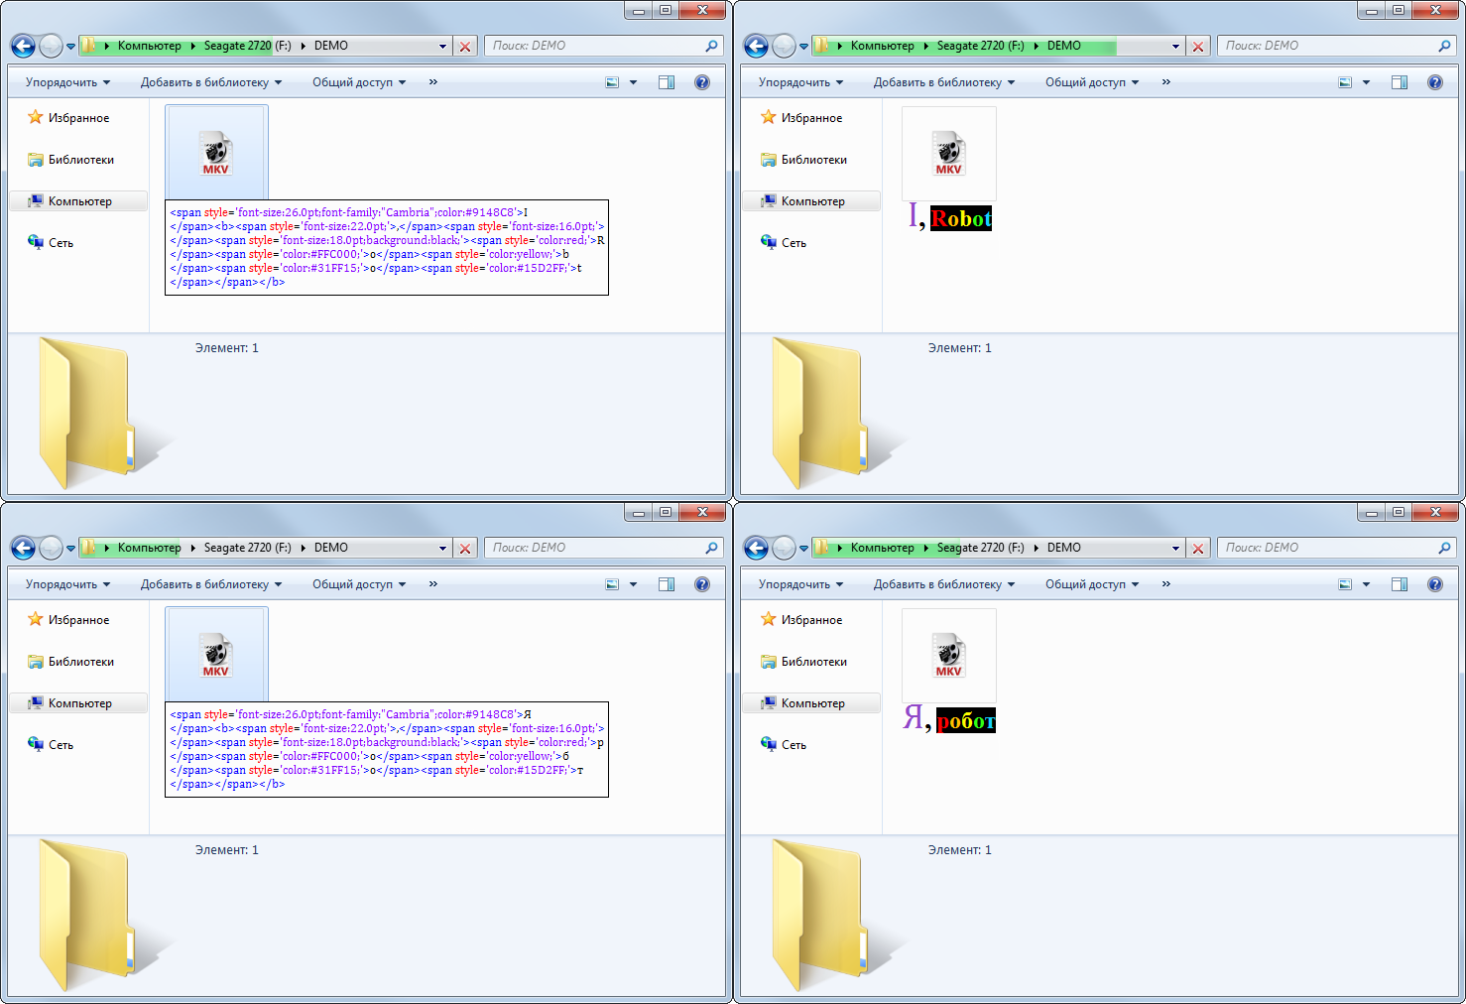Image resolution: width=1466 pixels, height=1004 pixels.
Task: Open Упорядочить menu in bottom-right window
Action: coord(800,584)
